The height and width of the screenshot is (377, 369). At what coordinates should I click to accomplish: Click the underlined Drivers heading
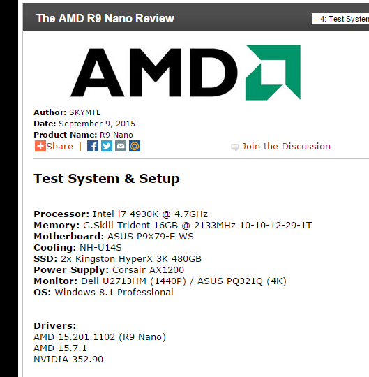[55, 326]
